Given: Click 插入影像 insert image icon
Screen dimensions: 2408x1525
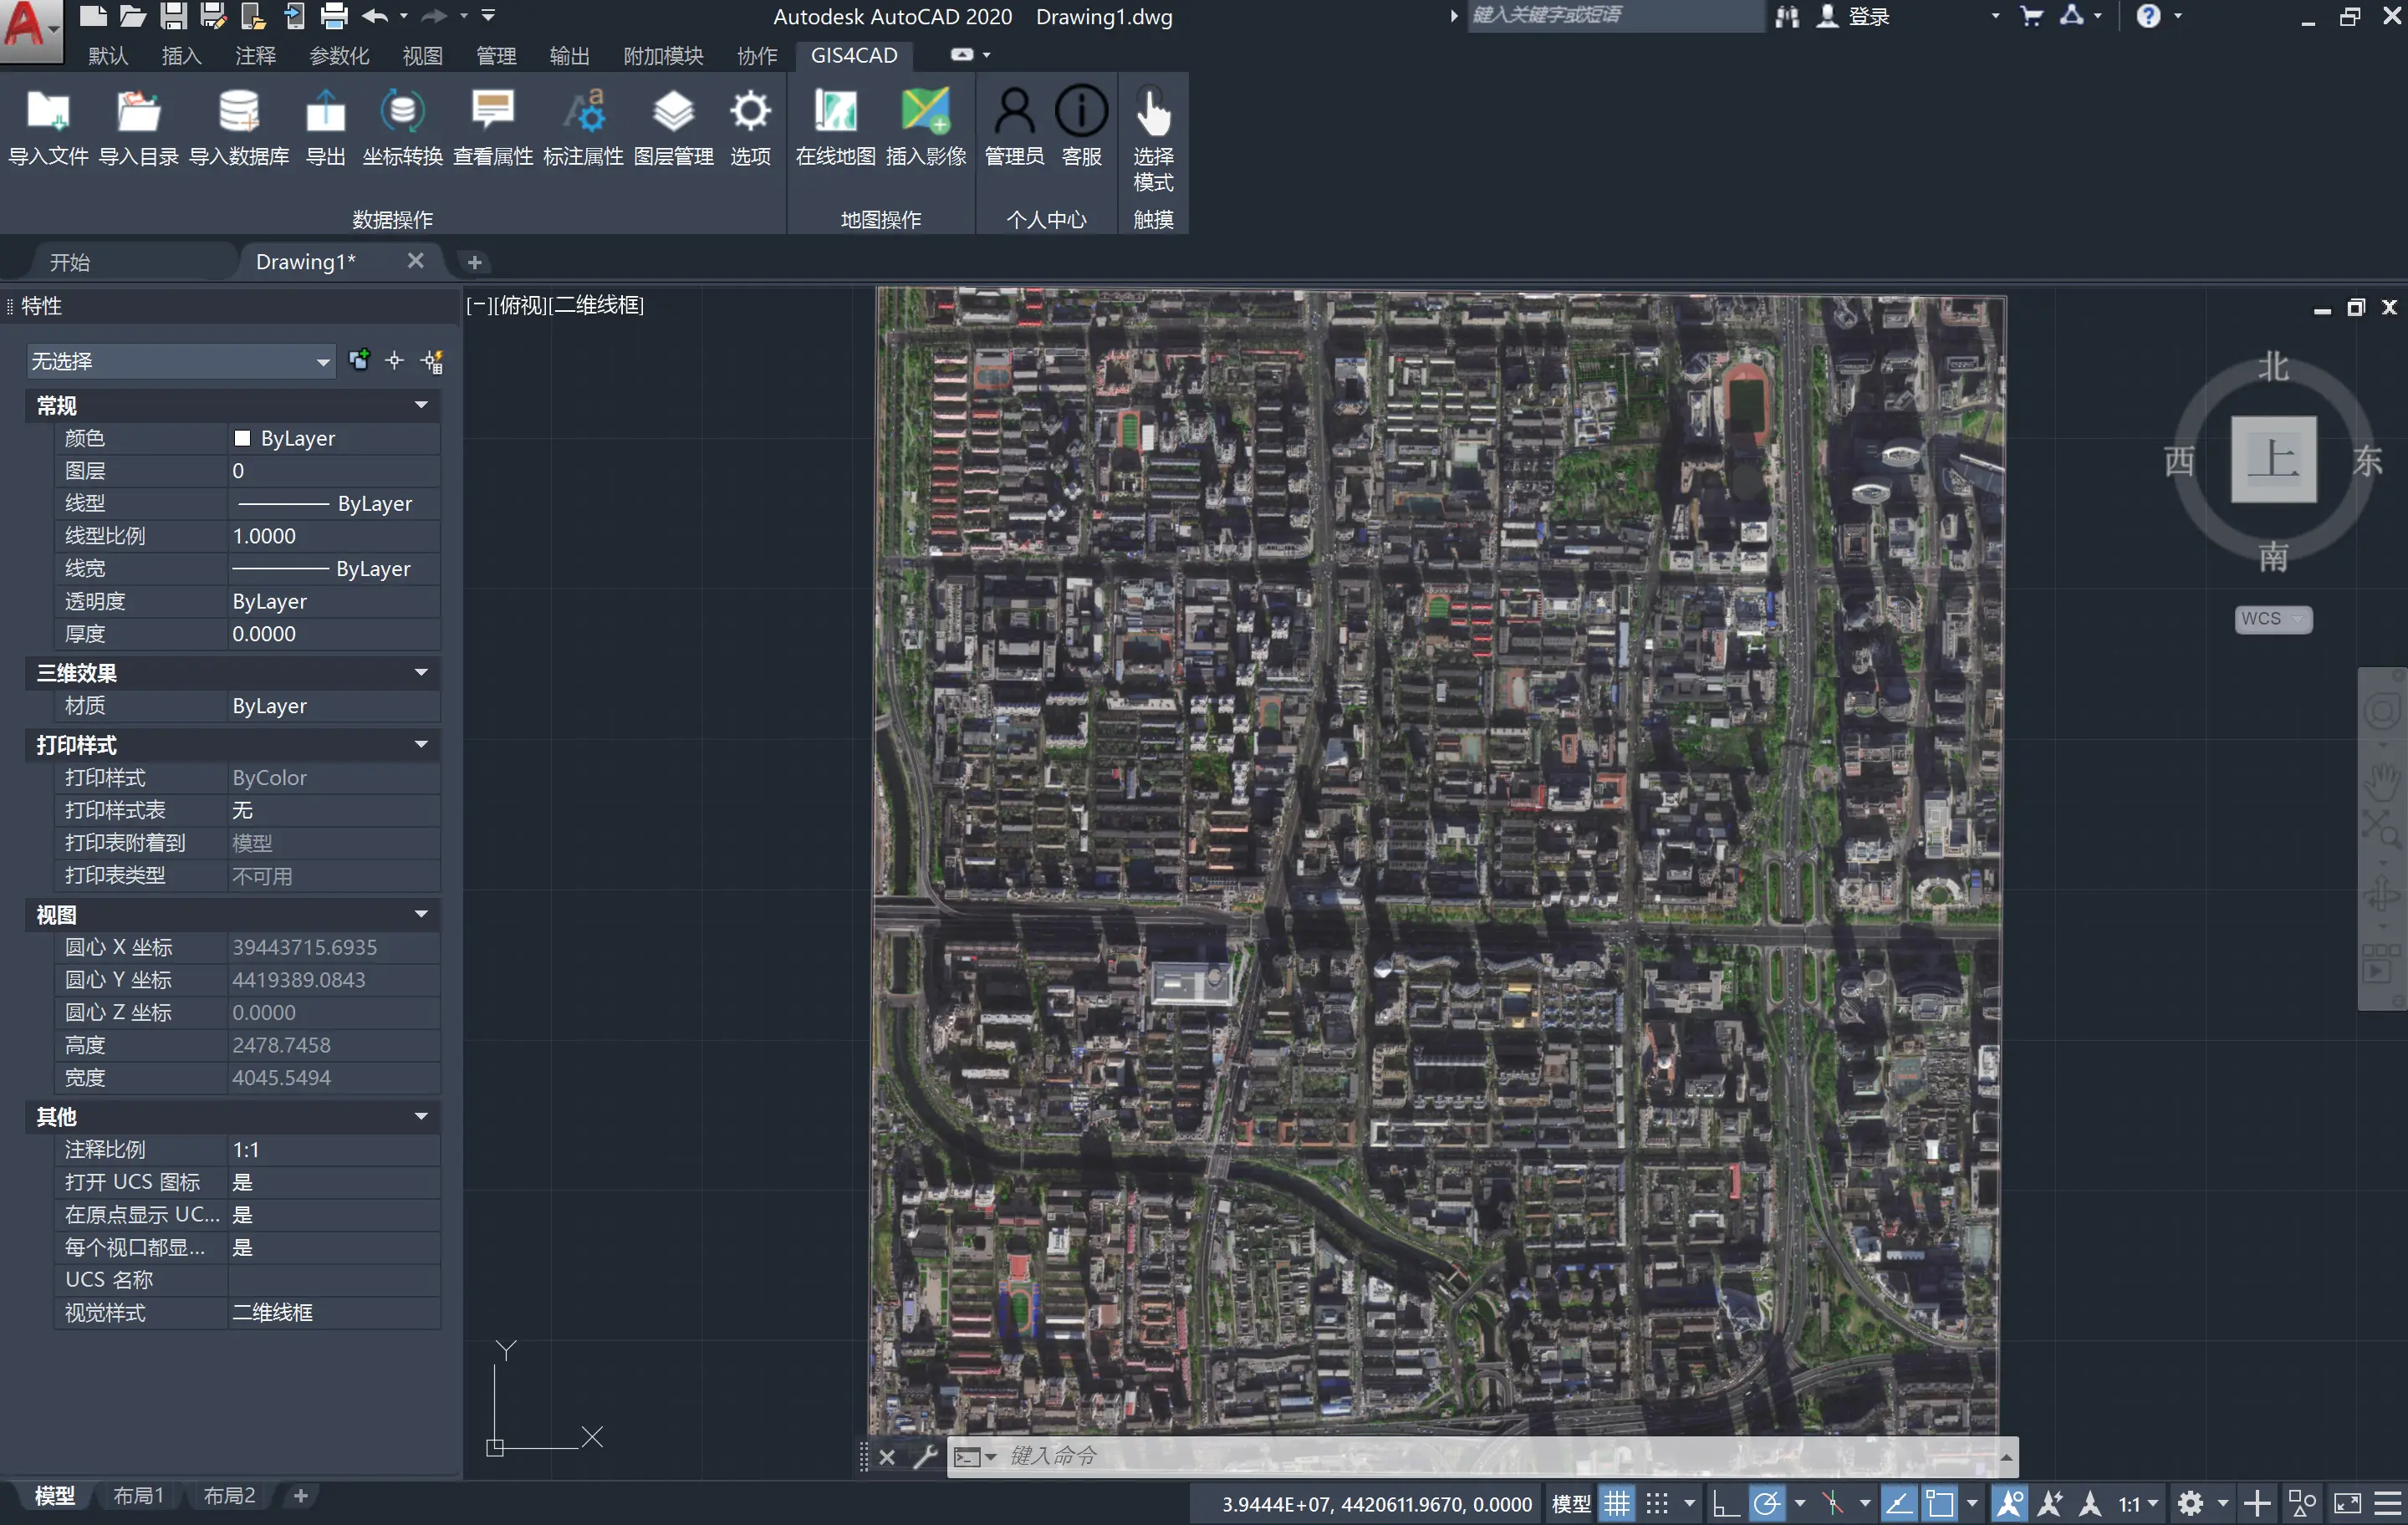Looking at the screenshot, I should pos(925,112).
